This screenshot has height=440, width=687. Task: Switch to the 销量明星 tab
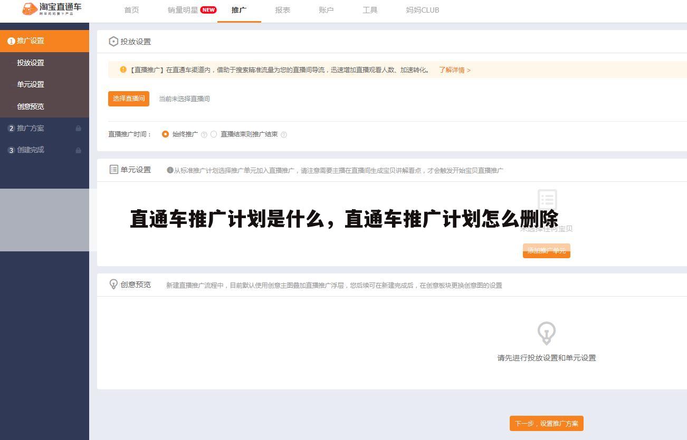pyautogui.click(x=180, y=9)
